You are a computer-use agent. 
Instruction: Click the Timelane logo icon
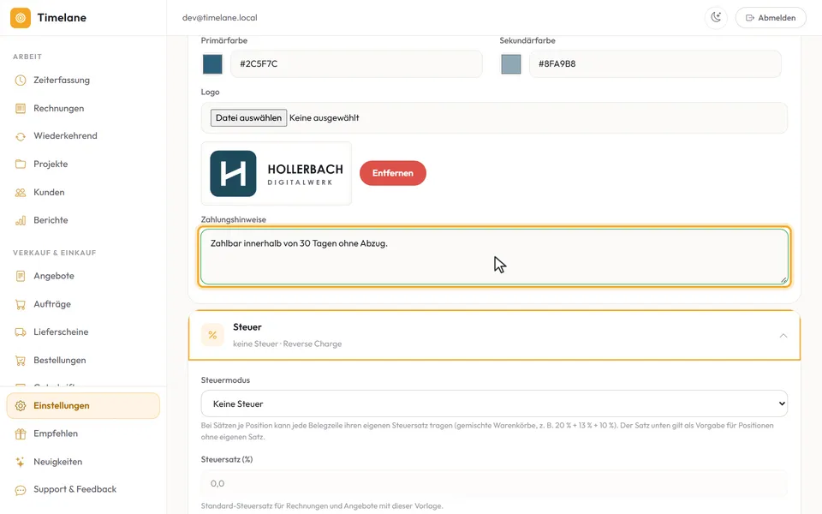point(21,18)
